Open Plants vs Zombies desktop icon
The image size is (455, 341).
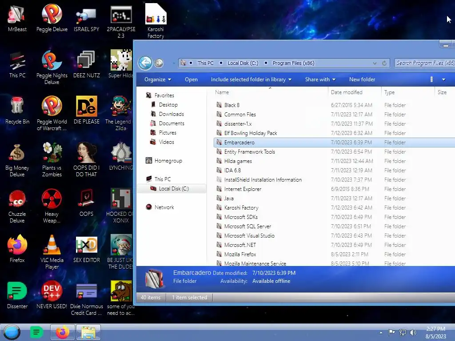pyautogui.click(x=52, y=160)
